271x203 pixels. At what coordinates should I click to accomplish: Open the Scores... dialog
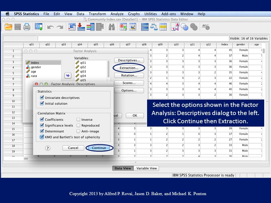(129, 83)
